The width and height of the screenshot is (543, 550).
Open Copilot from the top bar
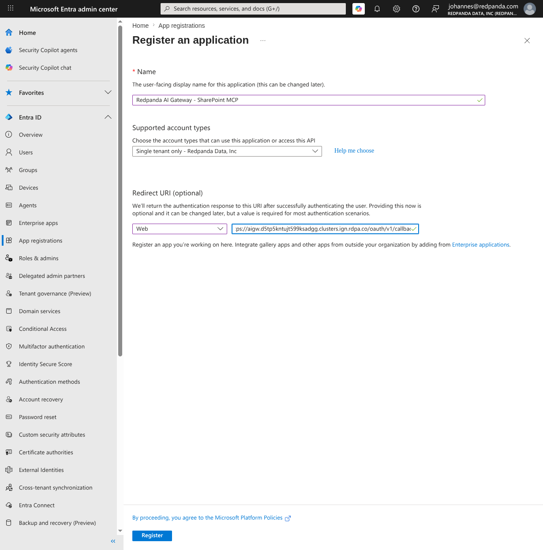[359, 9]
